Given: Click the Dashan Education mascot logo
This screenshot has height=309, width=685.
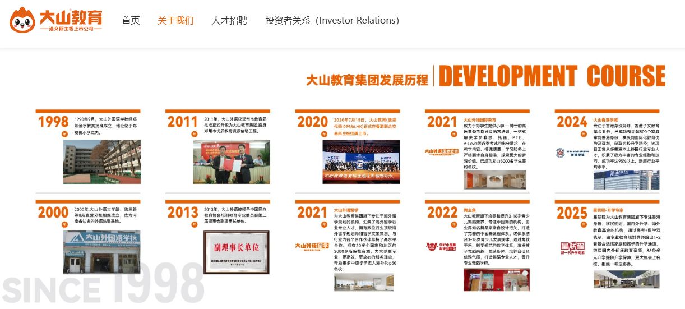Looking at the screenshot, I should 22,20.
